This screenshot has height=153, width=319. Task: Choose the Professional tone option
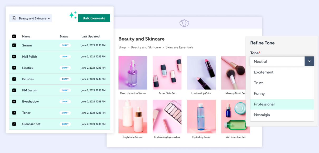[282, 104]
